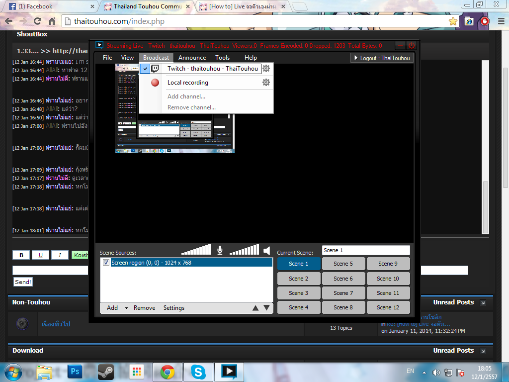
Task: Toggle italic formatting in ShoutBox
Action: pos(60,255)
